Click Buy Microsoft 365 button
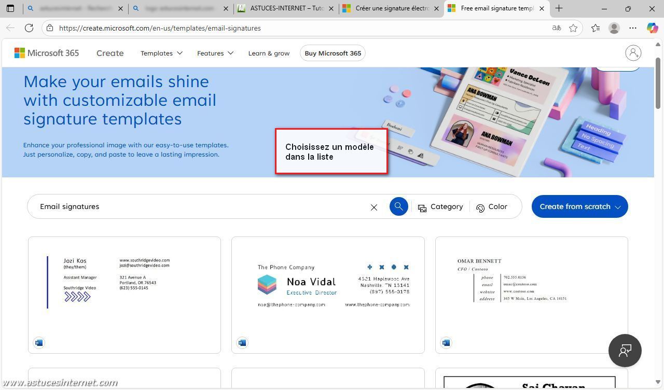The width and height of the screenshot is (664, 390). pos(333,53)
